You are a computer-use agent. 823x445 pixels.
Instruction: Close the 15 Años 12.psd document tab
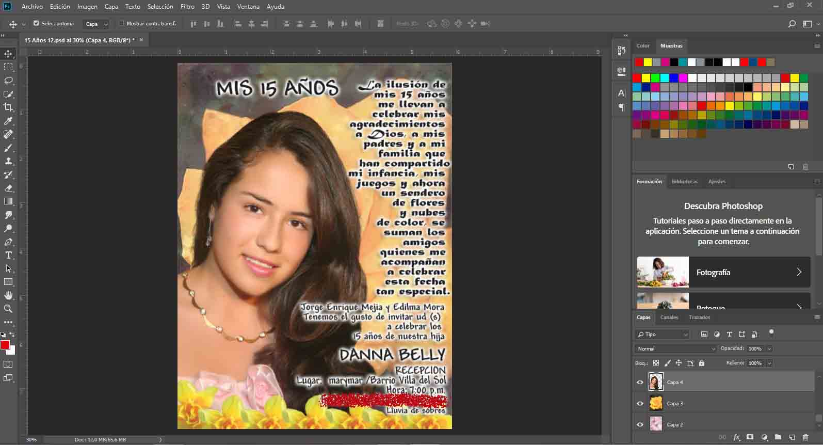click(x=141, y=40)
